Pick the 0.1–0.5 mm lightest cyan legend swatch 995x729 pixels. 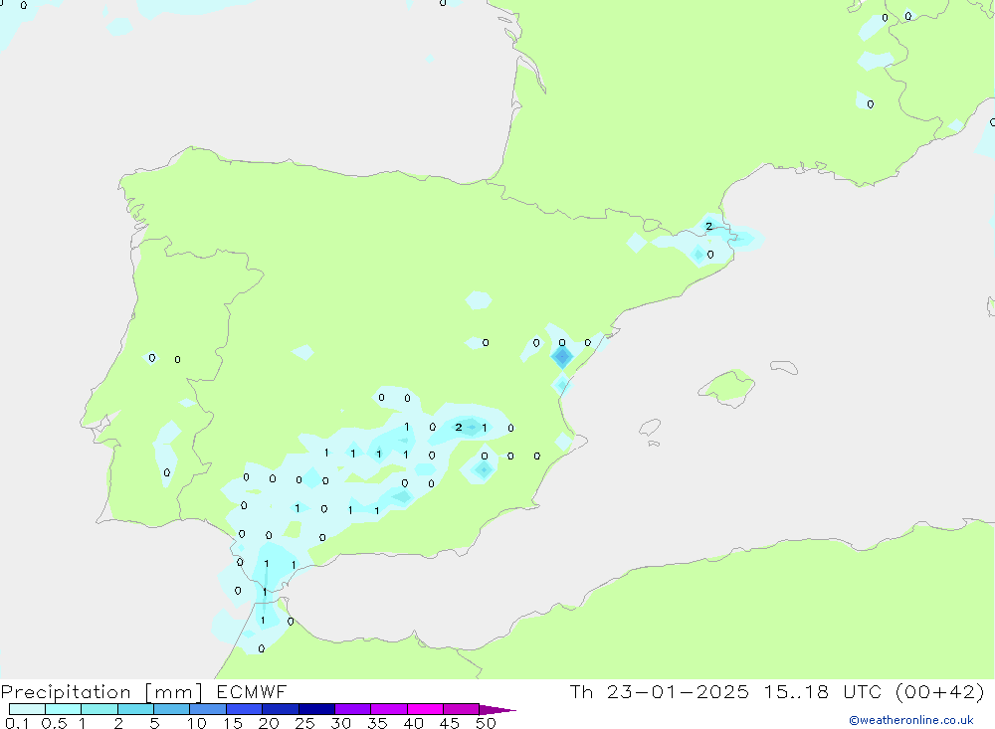click(x=28, y=709)
